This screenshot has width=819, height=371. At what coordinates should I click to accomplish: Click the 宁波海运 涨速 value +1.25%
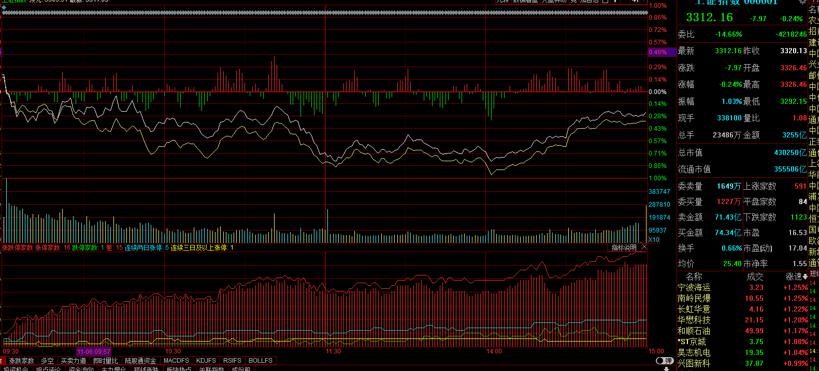(x=795, y=287)
